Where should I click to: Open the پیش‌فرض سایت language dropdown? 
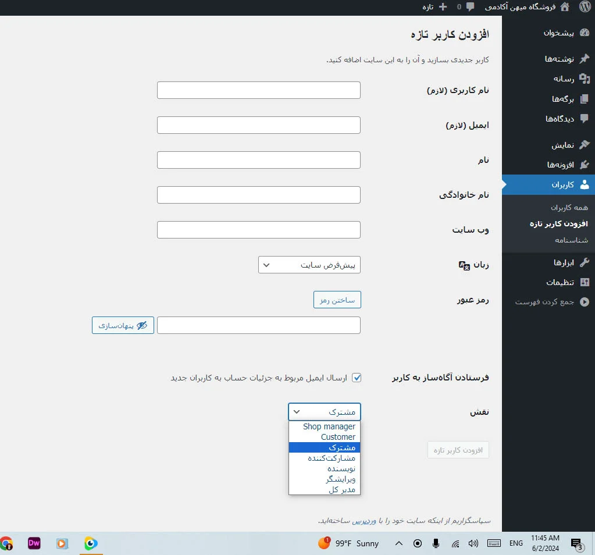click(309, 264)
